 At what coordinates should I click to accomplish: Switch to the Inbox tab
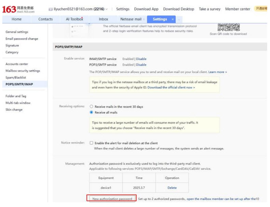tap(103, 19)
